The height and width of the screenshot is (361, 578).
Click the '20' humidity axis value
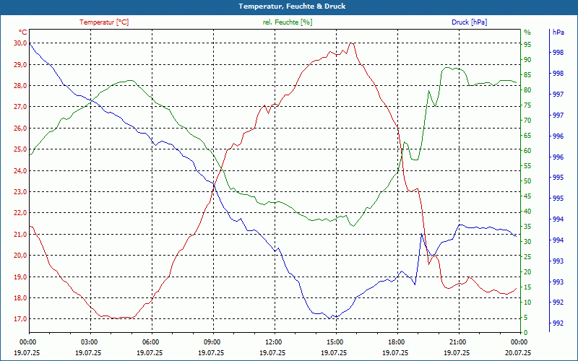click(x=527, y=272)
